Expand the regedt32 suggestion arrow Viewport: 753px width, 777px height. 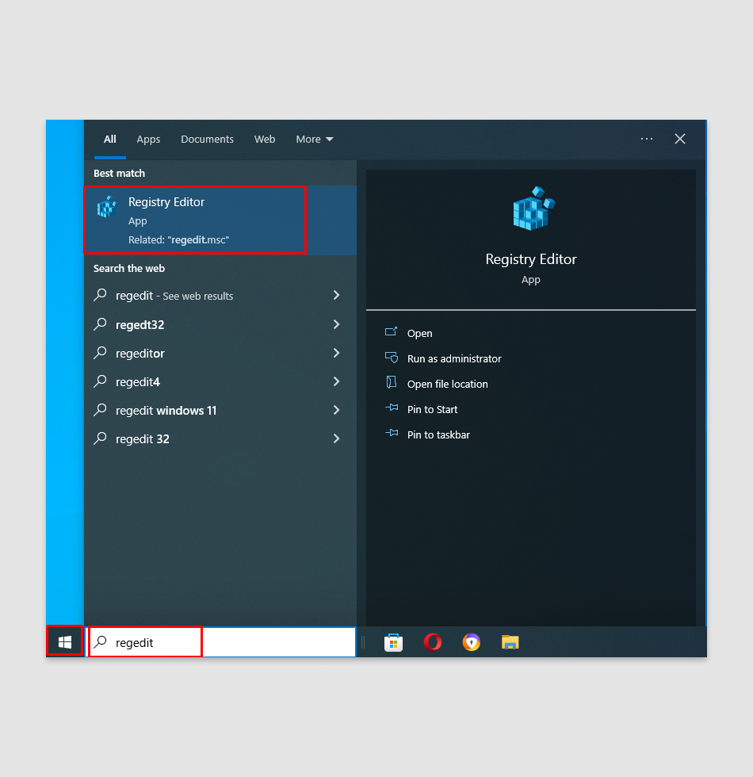tap(336, 324)
